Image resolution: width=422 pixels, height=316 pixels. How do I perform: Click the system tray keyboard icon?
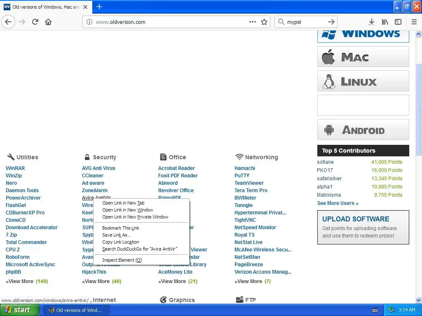tap(375, 310)
